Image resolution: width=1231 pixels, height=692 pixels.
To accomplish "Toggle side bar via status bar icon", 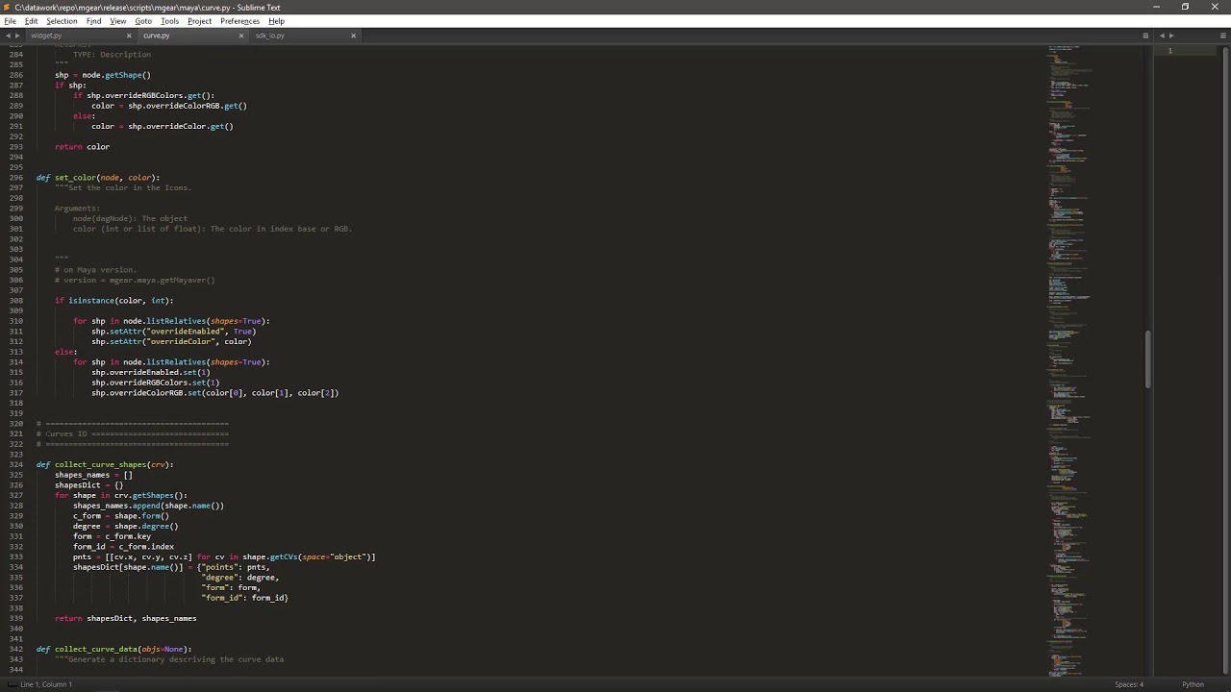I will click(x=12, y=684).
